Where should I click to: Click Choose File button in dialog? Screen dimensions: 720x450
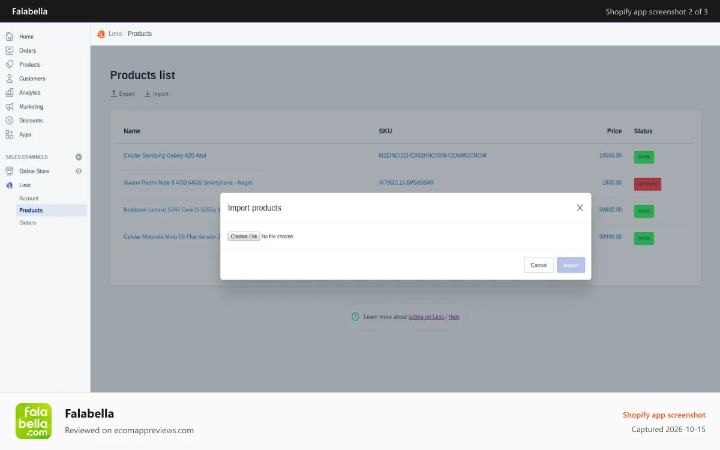coord(244,236)
